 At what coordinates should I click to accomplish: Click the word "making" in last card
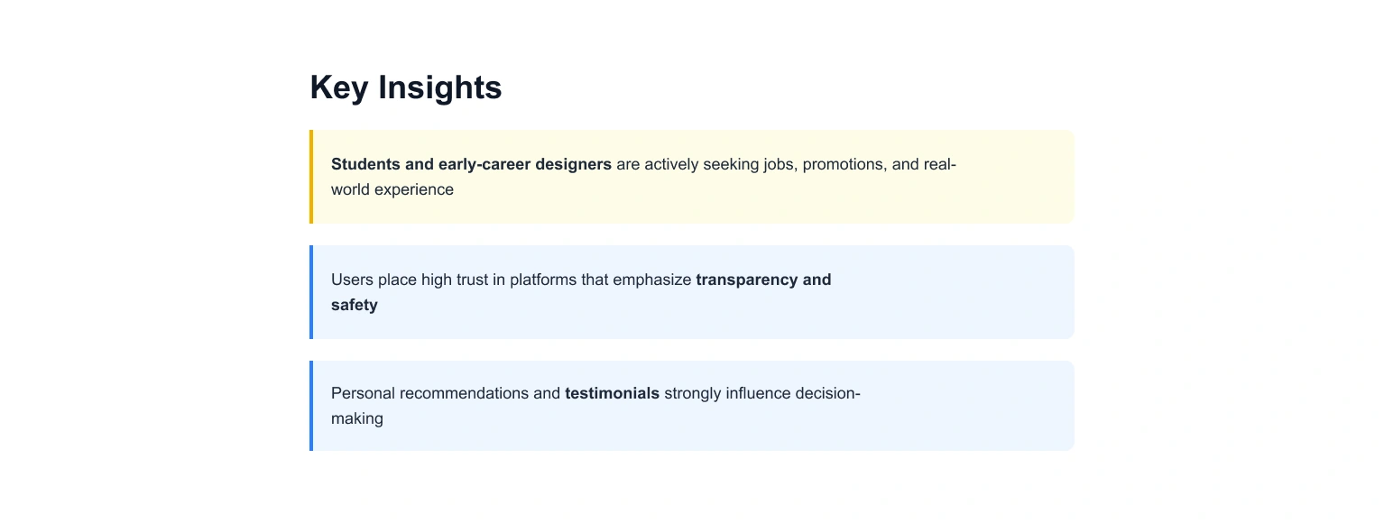357,418
